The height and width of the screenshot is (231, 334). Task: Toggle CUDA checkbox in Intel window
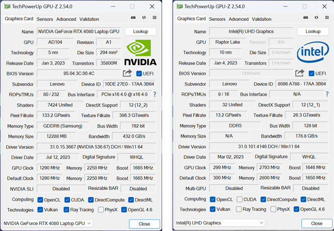(240, 199)
